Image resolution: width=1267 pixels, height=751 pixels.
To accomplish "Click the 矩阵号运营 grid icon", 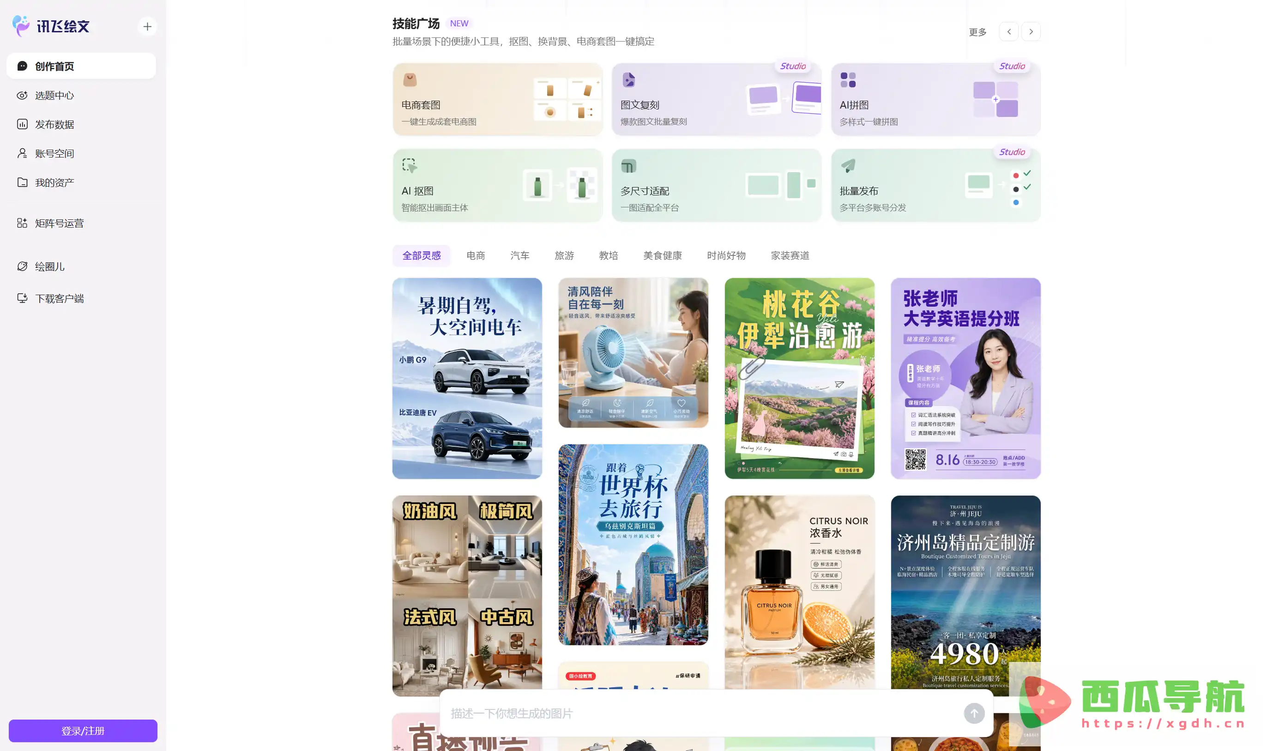I will 22,223.
